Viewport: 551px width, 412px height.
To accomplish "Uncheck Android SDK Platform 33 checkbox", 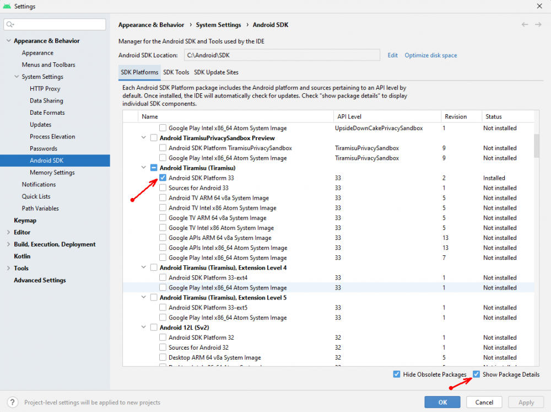I will [163, 178].
